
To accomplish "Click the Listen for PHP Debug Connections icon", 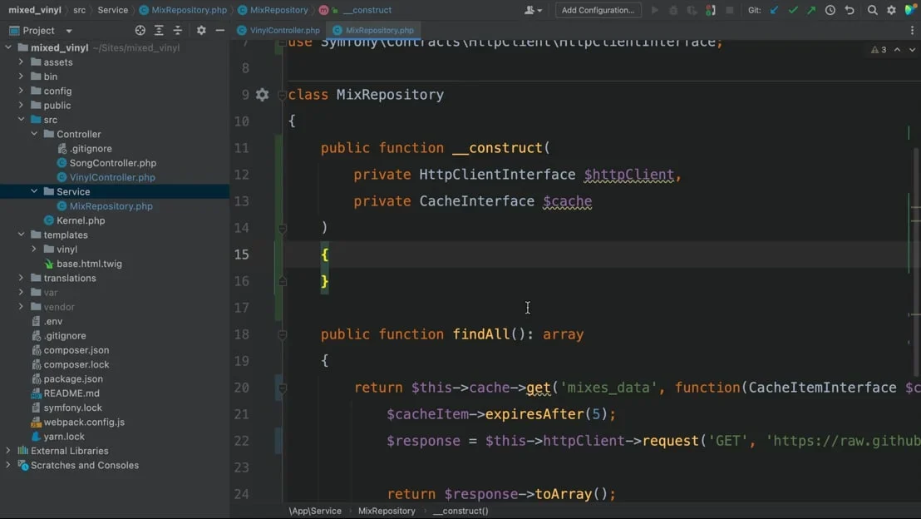I will 711,10.
